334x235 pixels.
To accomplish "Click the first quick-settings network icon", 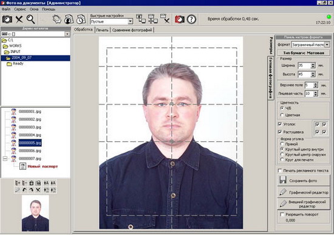I will [x=141, y=19].
